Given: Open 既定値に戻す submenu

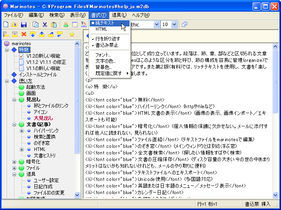Looking at the screenshot, I should [110, 73].
